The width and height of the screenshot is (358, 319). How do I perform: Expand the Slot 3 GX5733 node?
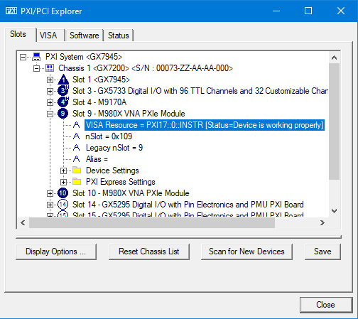coord(50,91)
